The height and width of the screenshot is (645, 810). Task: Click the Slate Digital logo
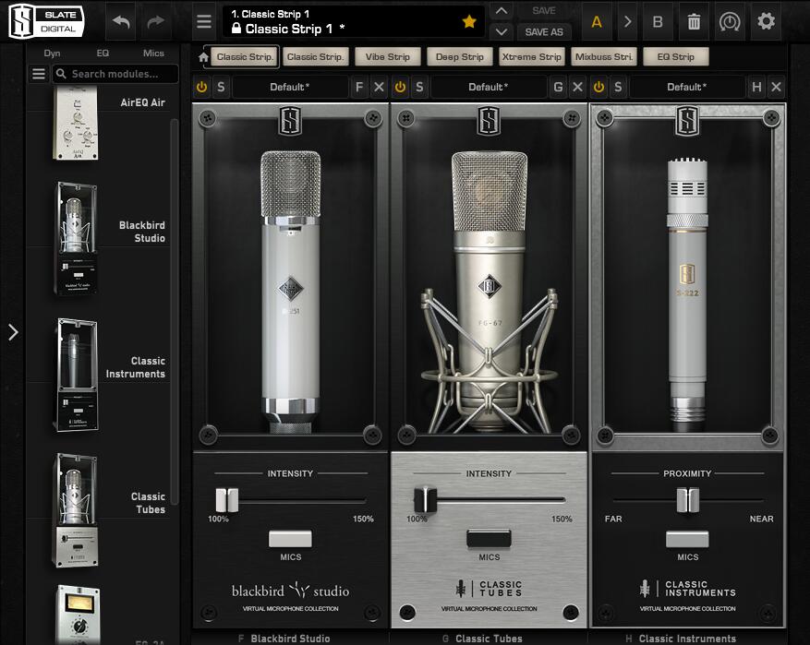pyautogui.click(x=46, y=21)
